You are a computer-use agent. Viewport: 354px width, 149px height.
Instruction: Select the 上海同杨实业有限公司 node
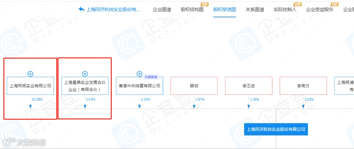click(x=30, y=86)
